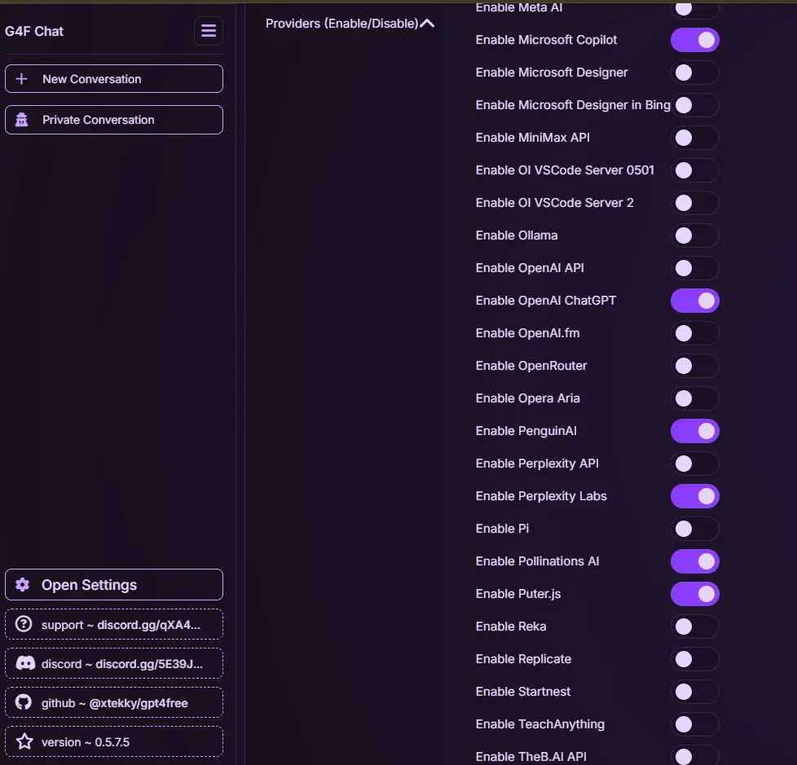Image resolution: width=797 pixels, height=765 pixels.
Task: Enable the Reka provider toggle
Action: coord(695,627)
